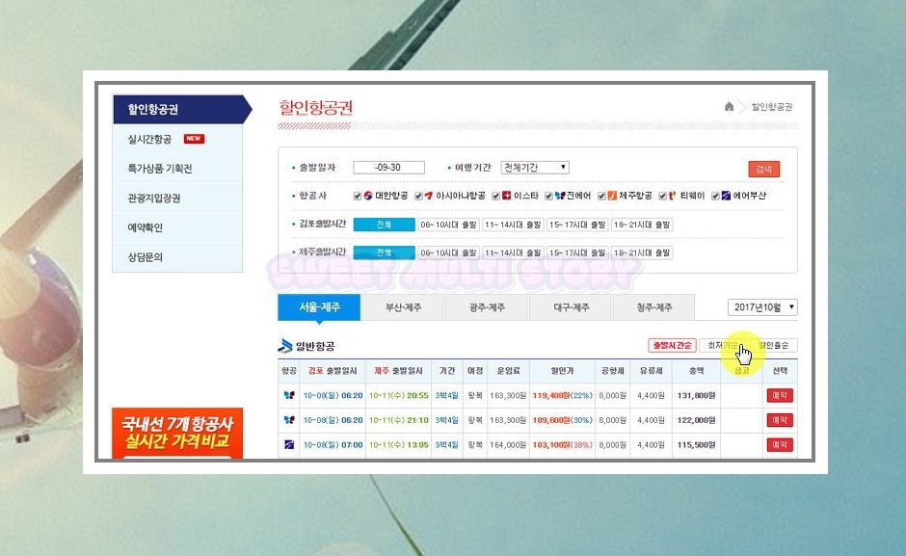Click the 164,000원 fare cell
Image resolution: width=906 pixels, height=556 pixels.
click(x=508, y=445)
